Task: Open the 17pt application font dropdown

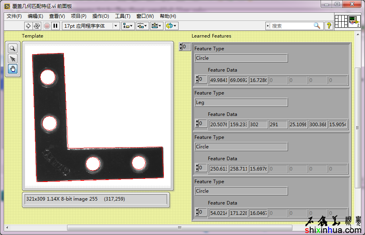Action: coord(91,26)
